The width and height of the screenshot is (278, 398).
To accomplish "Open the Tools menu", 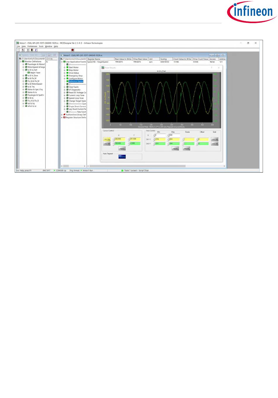I will (41, 46).
